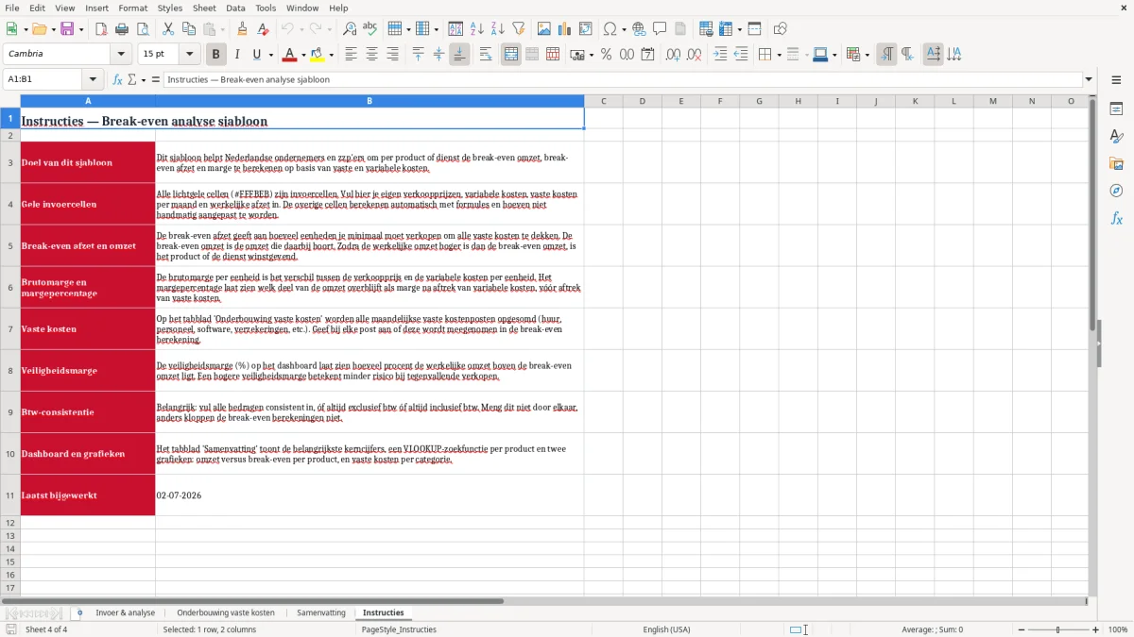
Task: Click the Format as Percent icon
Action: [606, 55]
